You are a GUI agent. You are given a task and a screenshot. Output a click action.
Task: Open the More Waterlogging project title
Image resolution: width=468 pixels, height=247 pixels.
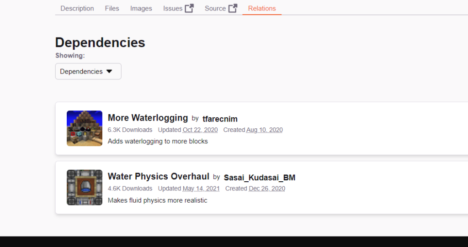[x=148, y=118]
